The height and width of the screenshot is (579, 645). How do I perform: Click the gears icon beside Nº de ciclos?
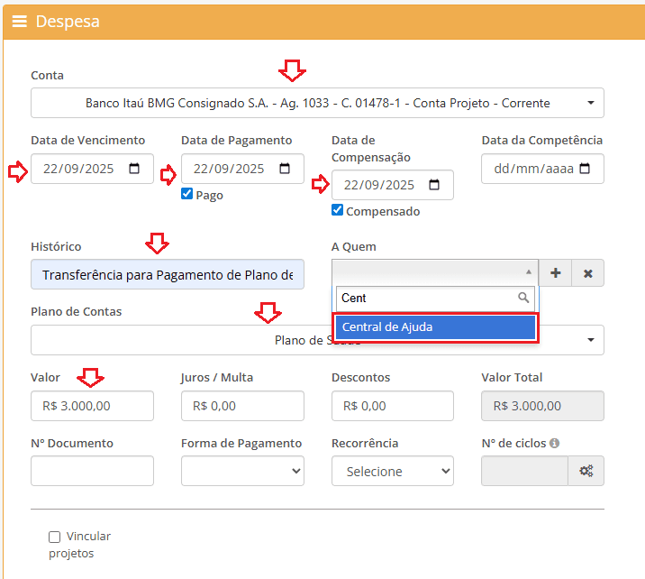pos(586,471)
